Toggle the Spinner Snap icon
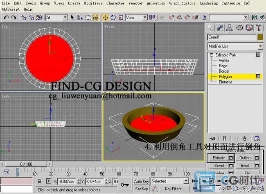Screen dimensions: 266x194 pos(195,17)
